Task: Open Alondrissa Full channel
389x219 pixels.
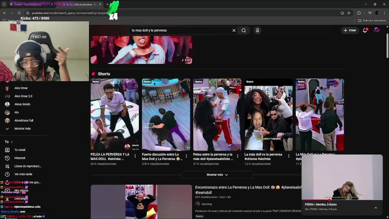Action: click(23, 120)
